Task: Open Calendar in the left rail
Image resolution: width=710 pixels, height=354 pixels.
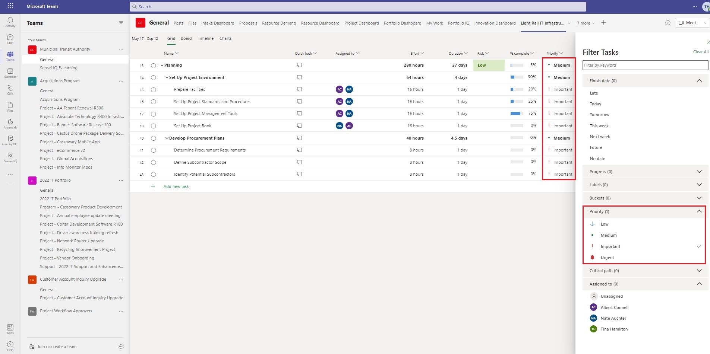Action: (x=10, y=73)
